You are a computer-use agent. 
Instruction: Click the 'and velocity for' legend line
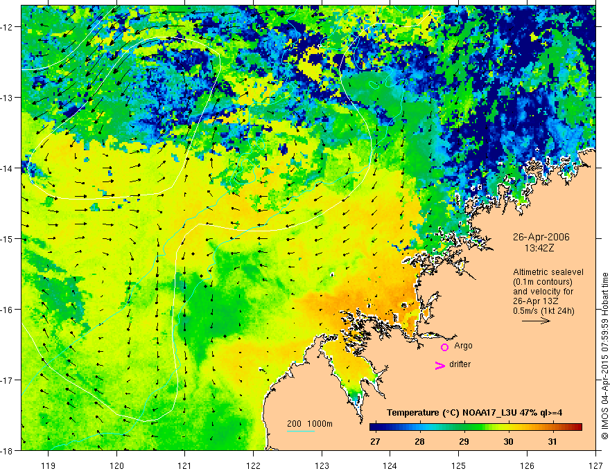(x=543, y=292)
